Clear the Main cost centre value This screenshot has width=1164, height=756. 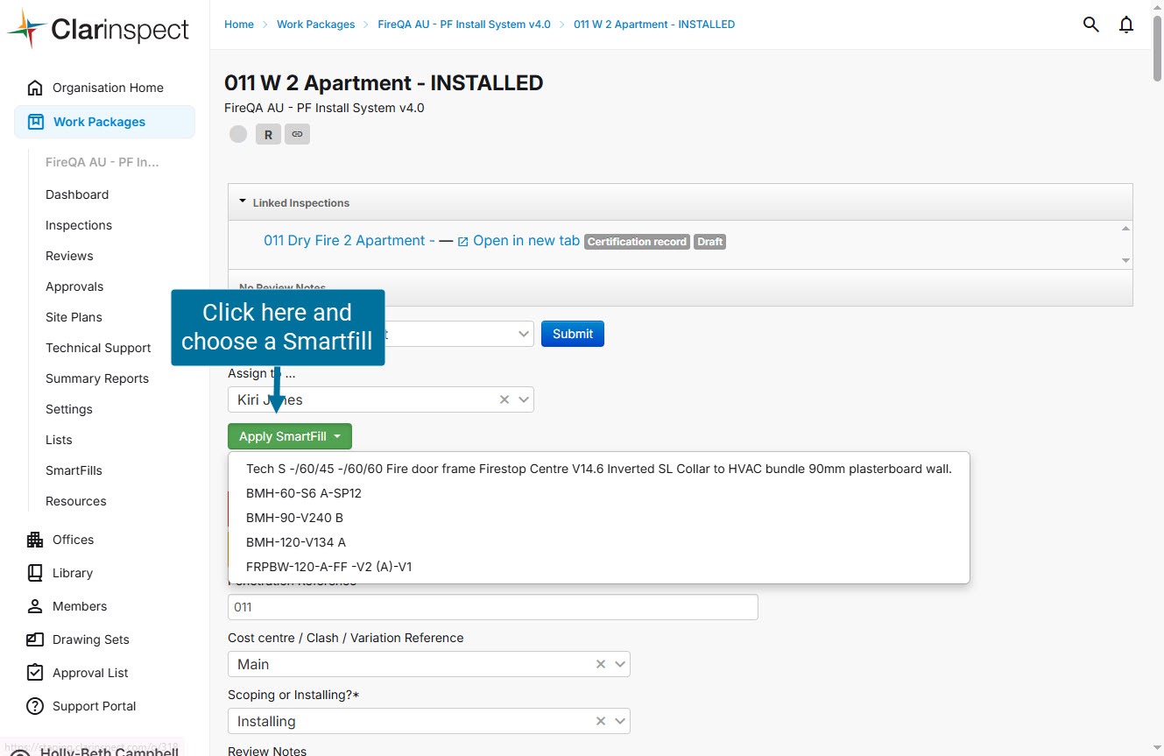[x=601, y=664]
